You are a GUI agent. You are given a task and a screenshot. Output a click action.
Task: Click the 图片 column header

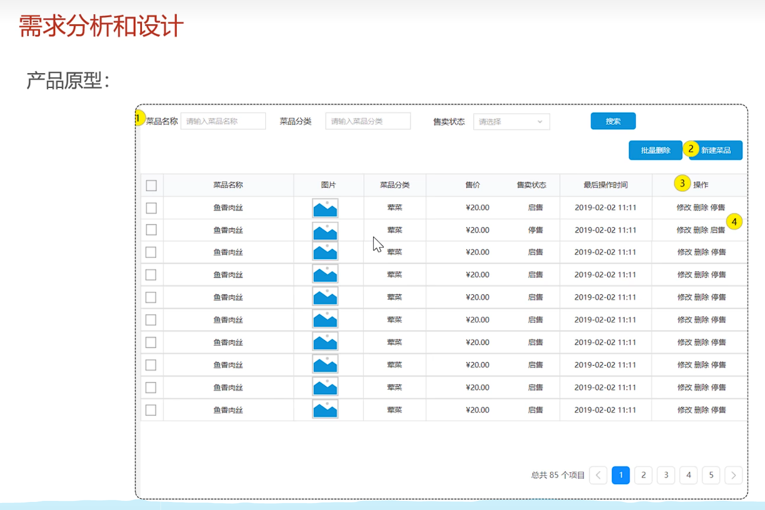(x=328, y=185)
